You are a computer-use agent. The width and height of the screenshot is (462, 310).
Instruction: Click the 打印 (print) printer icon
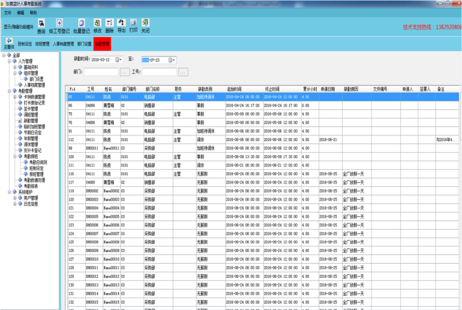pyautogui.click(x=133, y=23)
